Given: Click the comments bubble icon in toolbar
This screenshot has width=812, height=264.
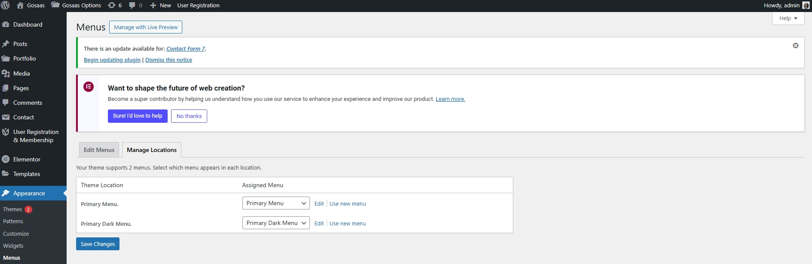Looking at the screenshot, I should [132, 6].
